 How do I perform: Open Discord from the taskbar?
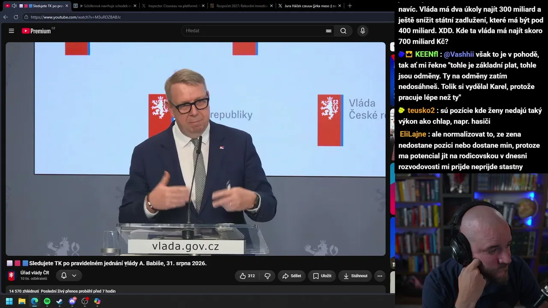72,301
